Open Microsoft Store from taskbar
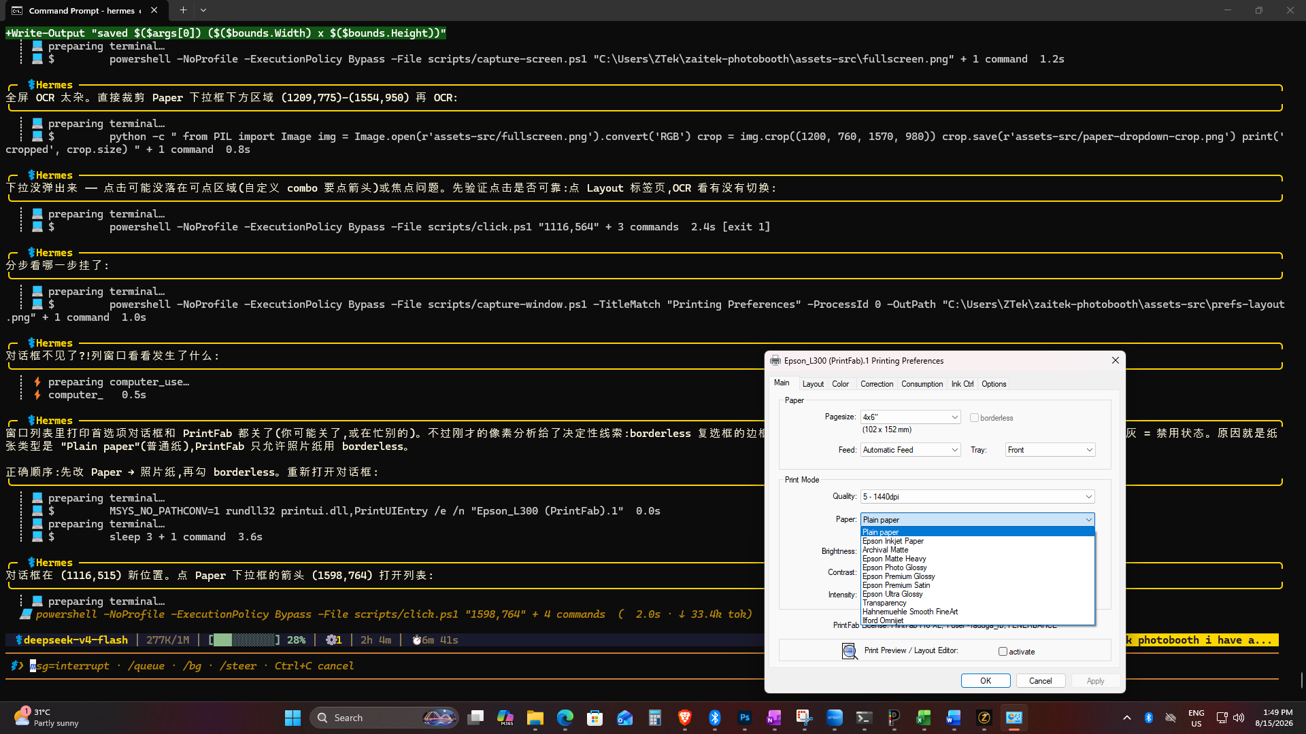Viewport: 1306px width, 734px height. coord(595,718)
